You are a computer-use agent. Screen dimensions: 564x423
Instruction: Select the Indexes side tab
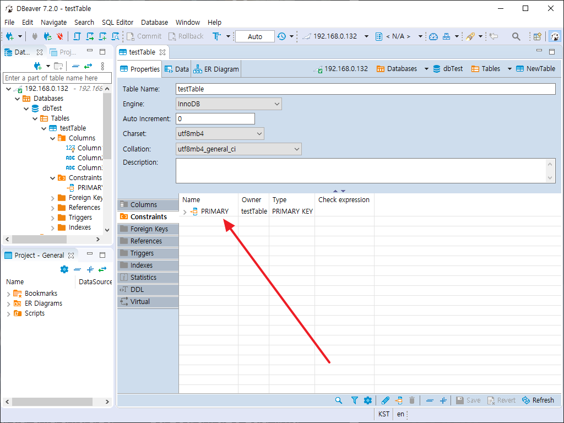148,265
